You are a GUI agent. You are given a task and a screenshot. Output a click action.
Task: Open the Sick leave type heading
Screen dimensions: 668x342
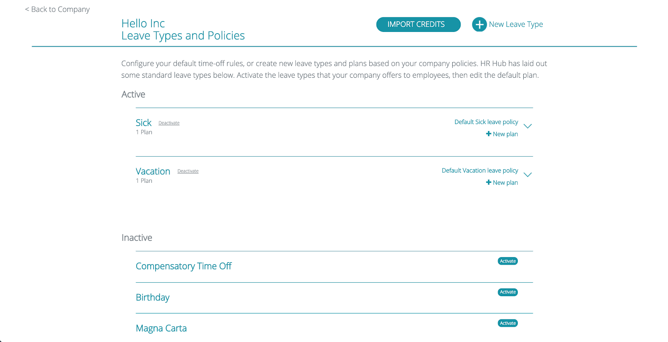point(143,123)
